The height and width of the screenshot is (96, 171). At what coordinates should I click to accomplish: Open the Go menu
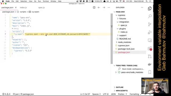35,1
